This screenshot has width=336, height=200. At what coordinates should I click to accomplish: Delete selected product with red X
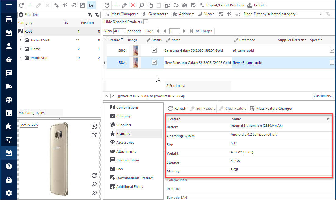133,5
